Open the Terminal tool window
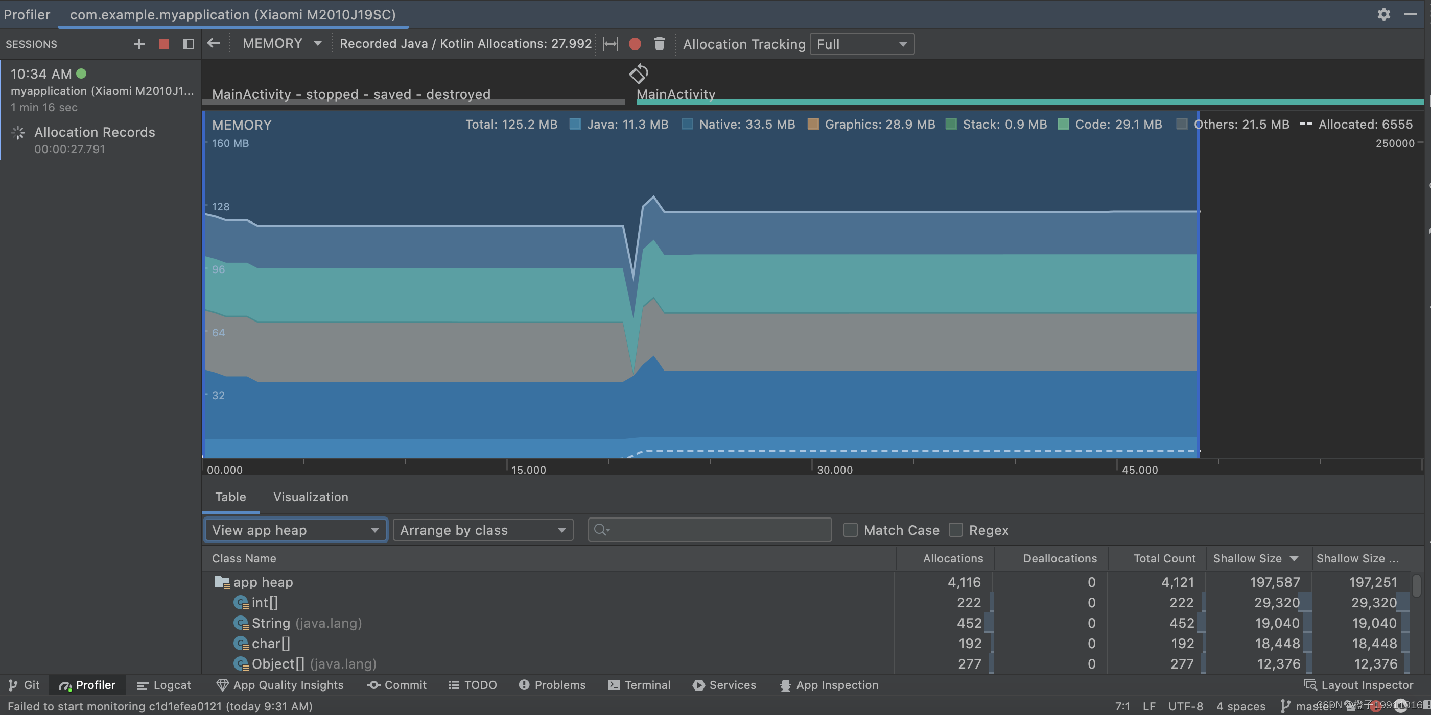The height and width of the screenshot is (715, 1431). 640,684
